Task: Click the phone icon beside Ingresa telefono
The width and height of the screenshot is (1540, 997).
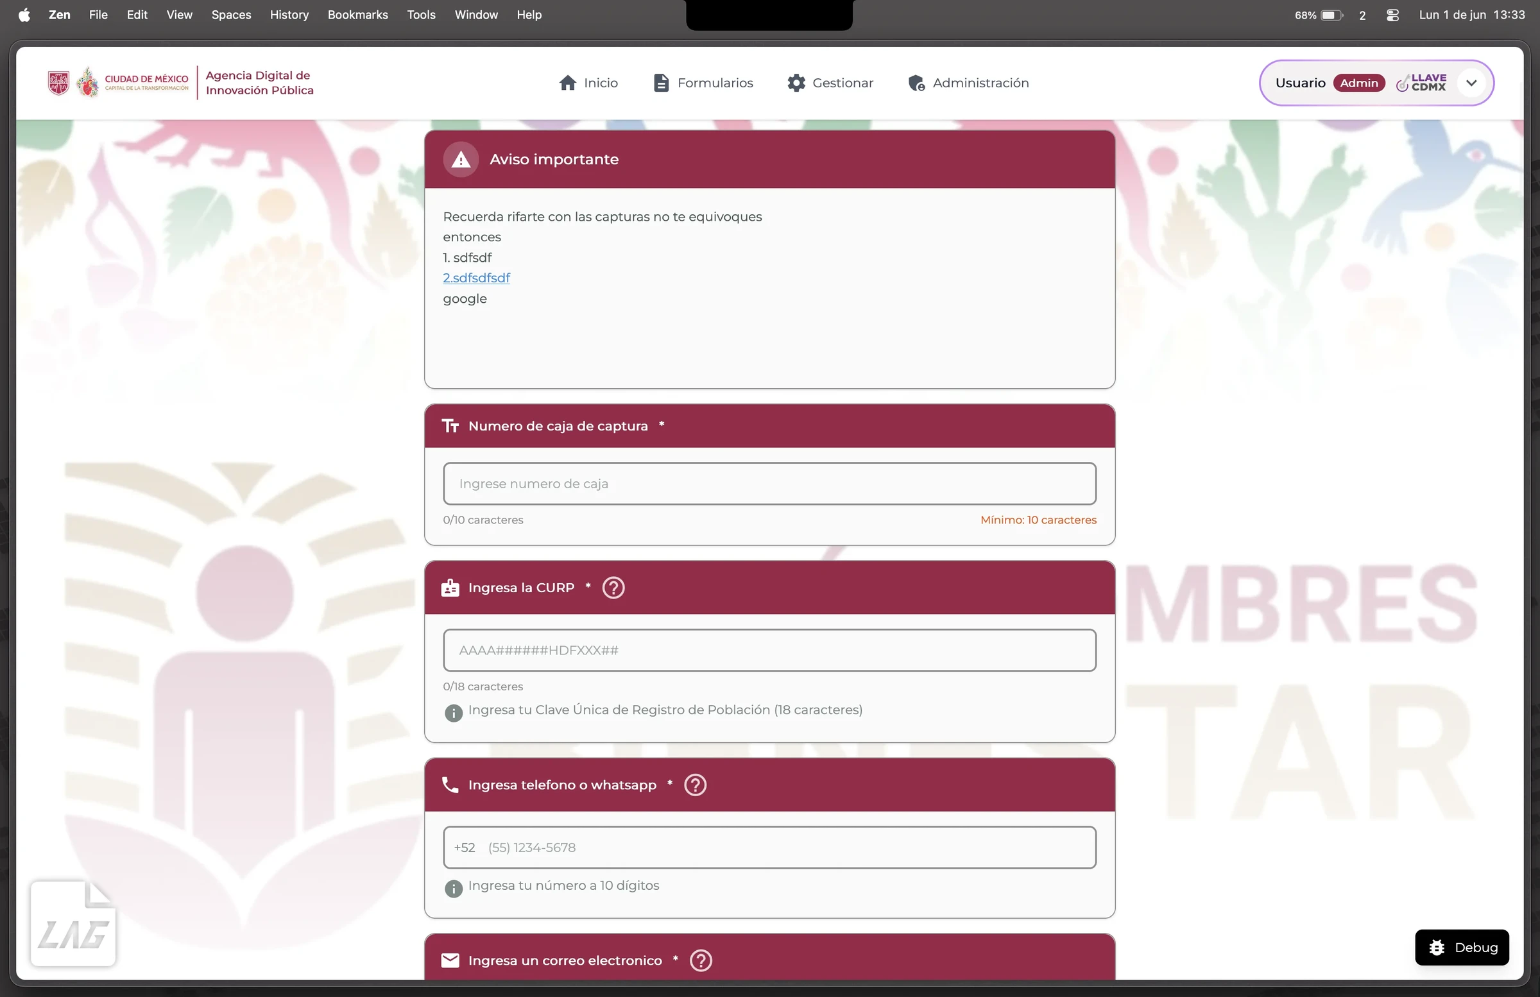Action: (450, 785)
